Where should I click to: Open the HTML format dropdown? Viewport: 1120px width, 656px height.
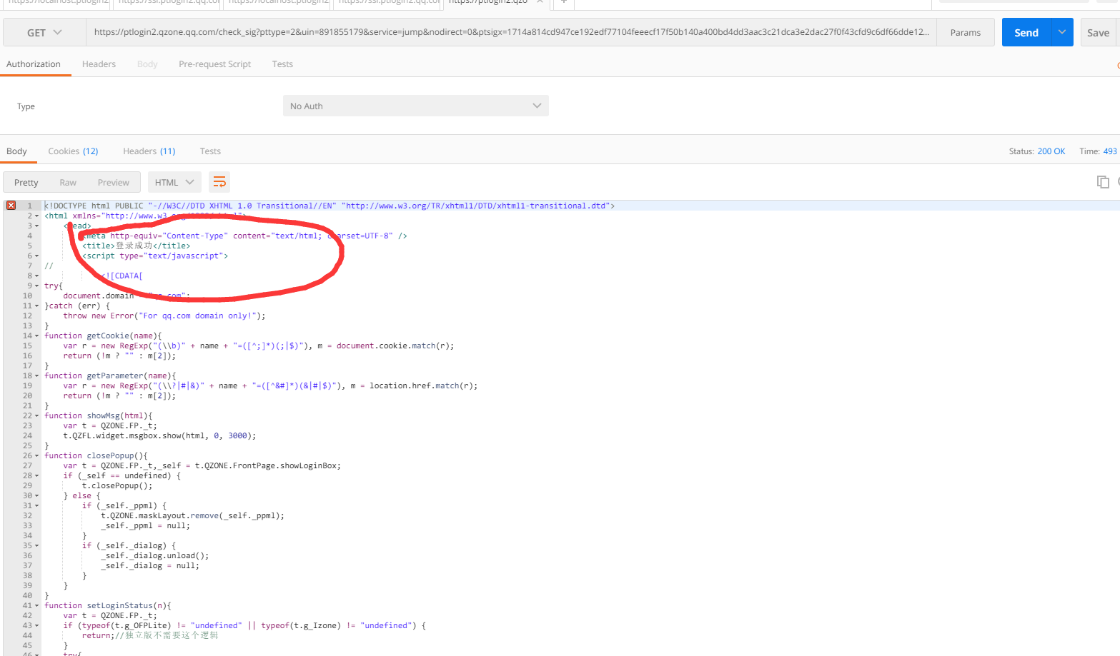tap(174, 183)
